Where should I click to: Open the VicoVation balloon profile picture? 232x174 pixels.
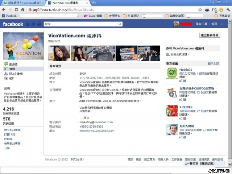pos(23,46)
